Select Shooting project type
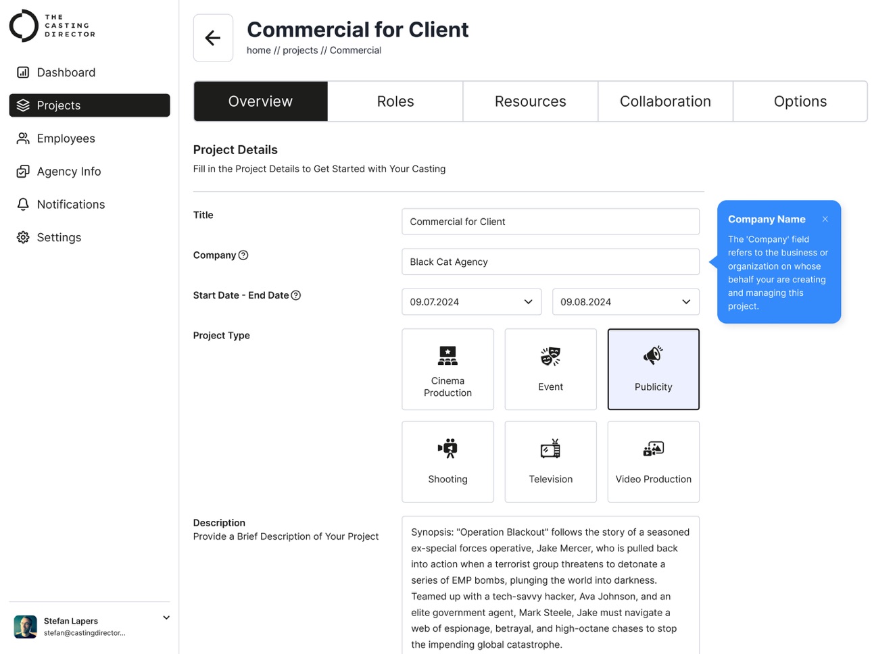Screen dimensions: 872x654 [x=447, y=462]
